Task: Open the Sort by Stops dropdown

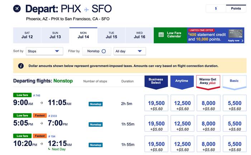Action: click(x=44, y=51)
